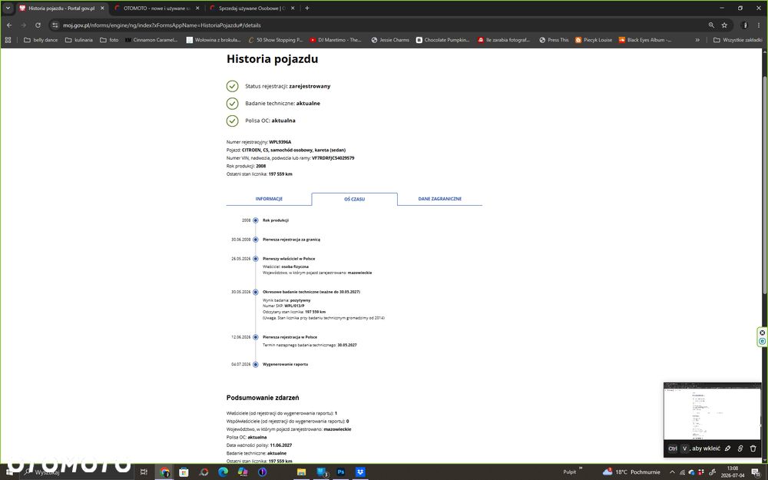This screenshot has height=480, width=768.
Task: Click the Badanie techniczne checkmark icon
Action: tap(232, 104)
